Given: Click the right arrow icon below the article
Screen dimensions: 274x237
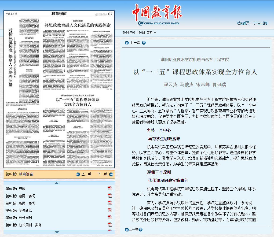Looking at the screenshot, I should tap(141, 229).
